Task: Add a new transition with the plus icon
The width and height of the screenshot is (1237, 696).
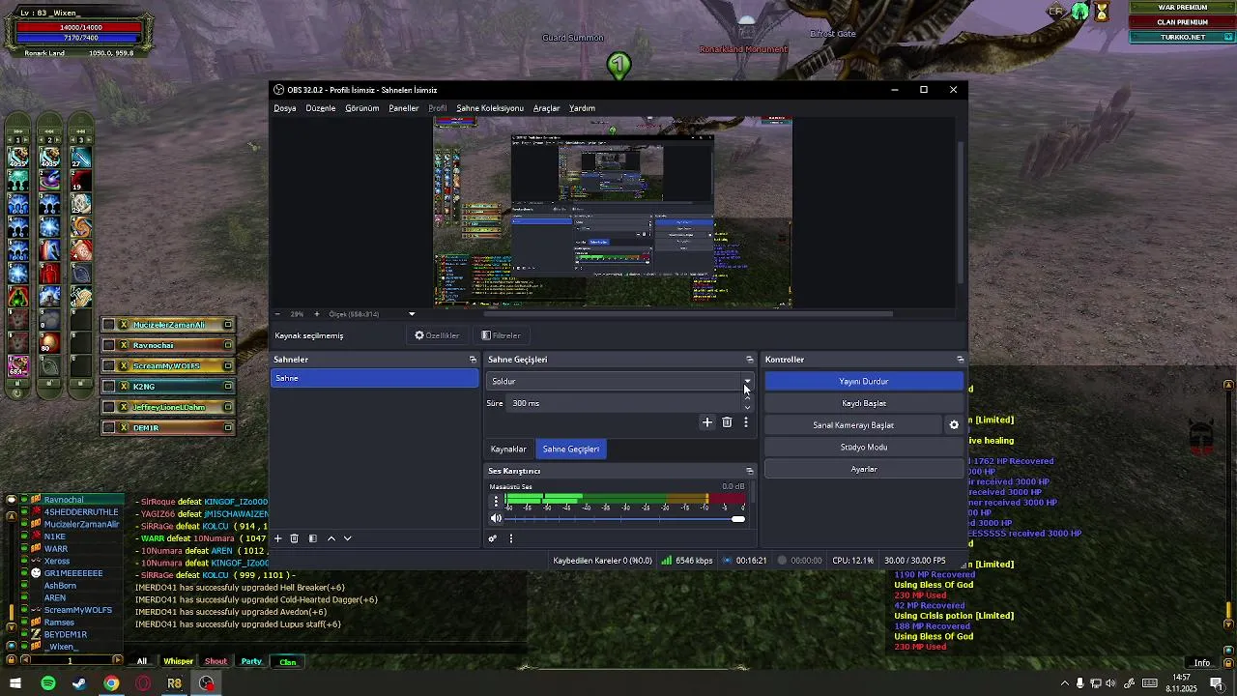Action: (x=707, y=422)
